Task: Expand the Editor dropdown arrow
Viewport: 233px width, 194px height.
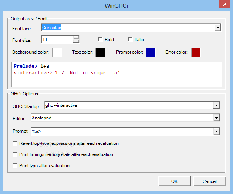Action: click(x=216, y=118)
